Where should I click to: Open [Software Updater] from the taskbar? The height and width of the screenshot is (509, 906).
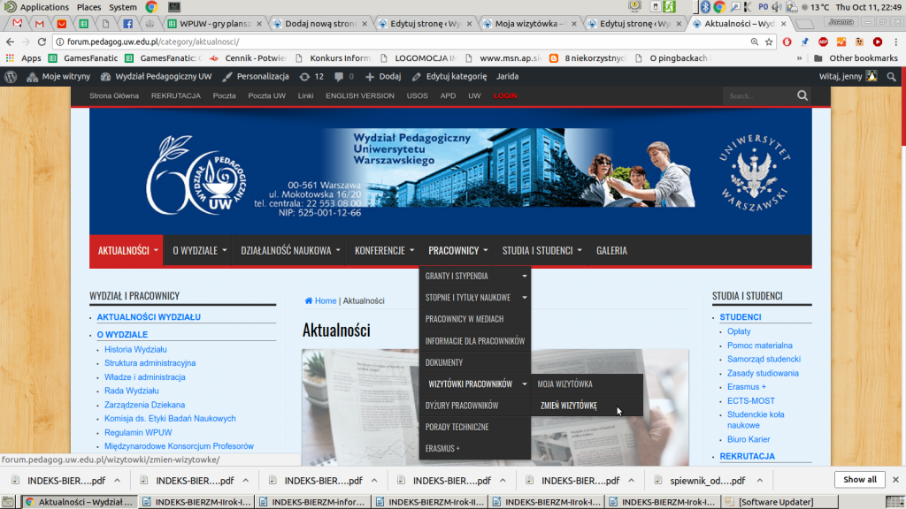[x=780, y=502]
